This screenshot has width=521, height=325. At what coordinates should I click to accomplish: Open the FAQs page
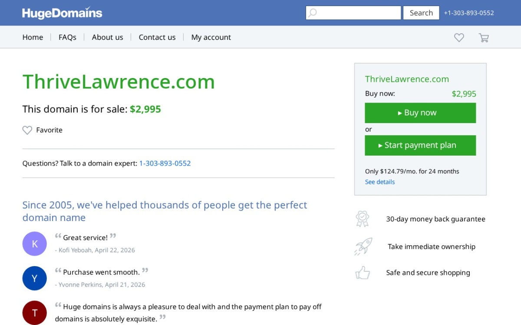67,37
